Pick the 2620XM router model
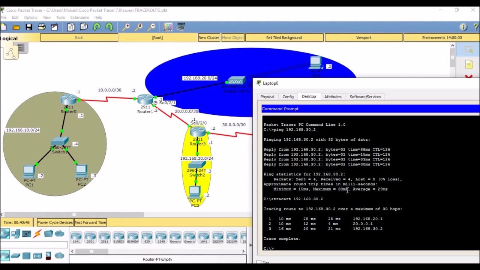Image resolution: width=480 pixels, height=270 pixels. pos(218,238)
